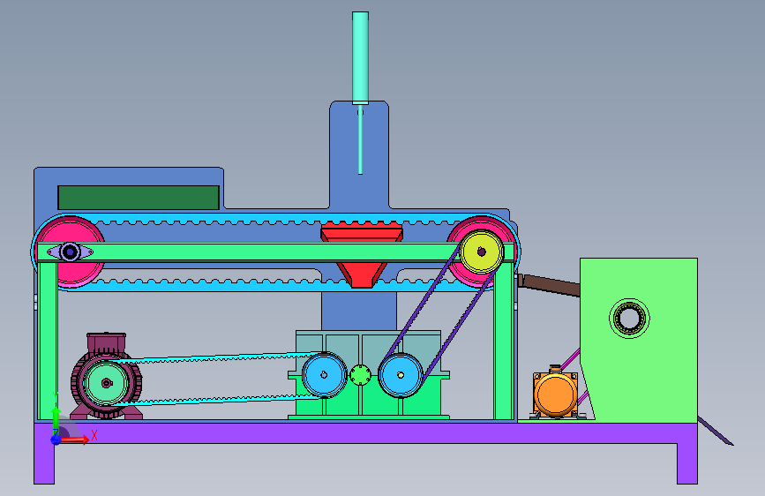
Task: Click the right green vertical frame post
Action: tap(504, 341)
